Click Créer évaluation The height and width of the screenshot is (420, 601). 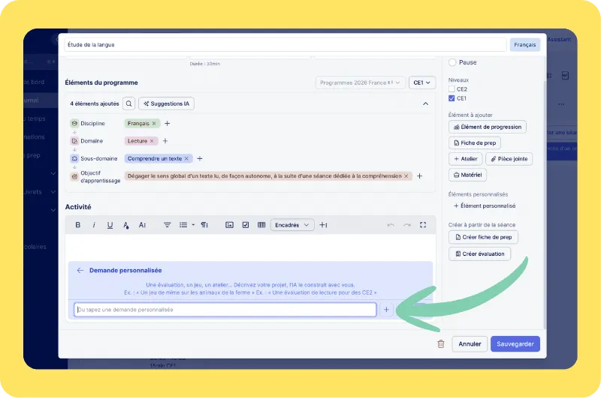point(479,254)
